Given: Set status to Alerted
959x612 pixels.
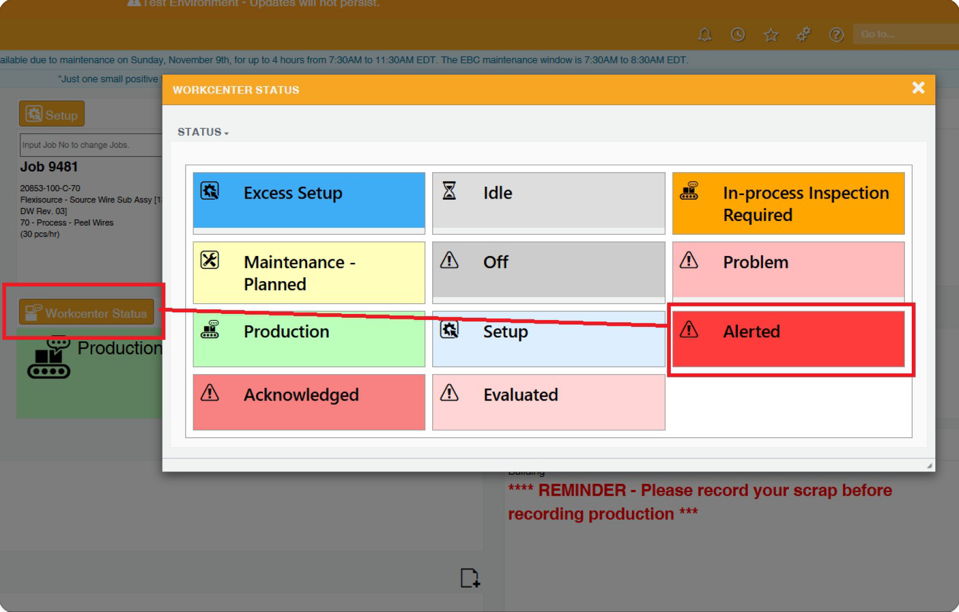Looking at the screenshot, I should 788,339.
